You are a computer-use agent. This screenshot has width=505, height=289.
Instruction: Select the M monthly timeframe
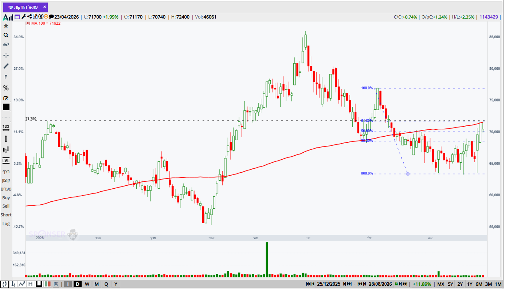point(97,284)
